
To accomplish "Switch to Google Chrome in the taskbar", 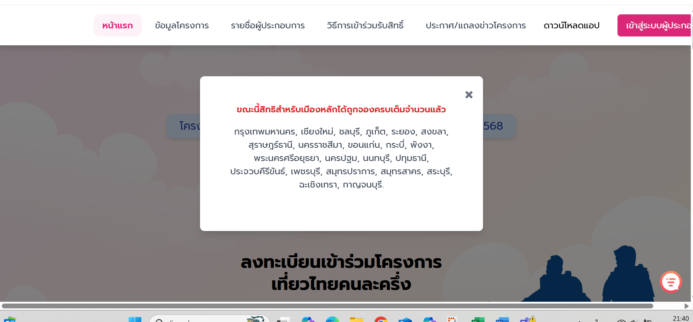I will [x=381, y=320].
